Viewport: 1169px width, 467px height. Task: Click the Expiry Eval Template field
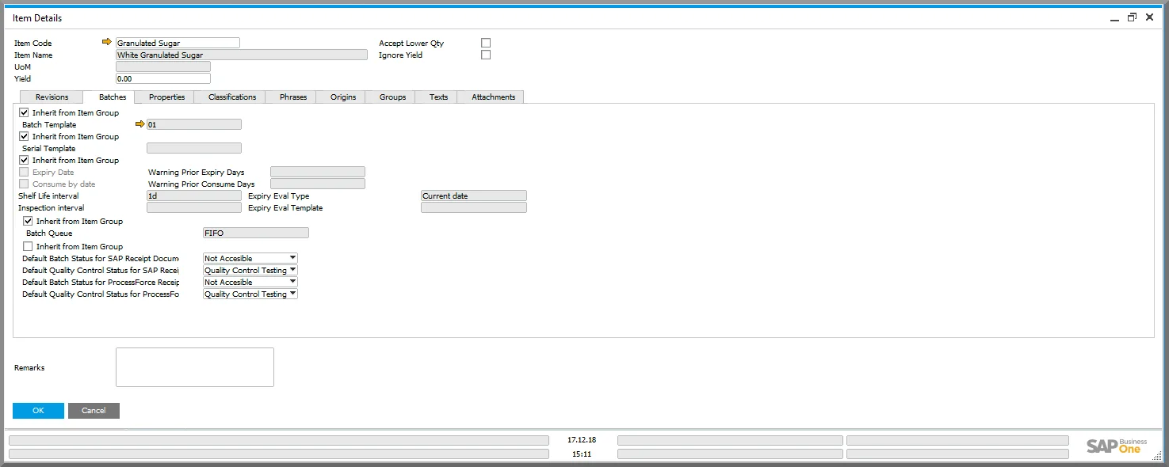click(x=474, y=207)
